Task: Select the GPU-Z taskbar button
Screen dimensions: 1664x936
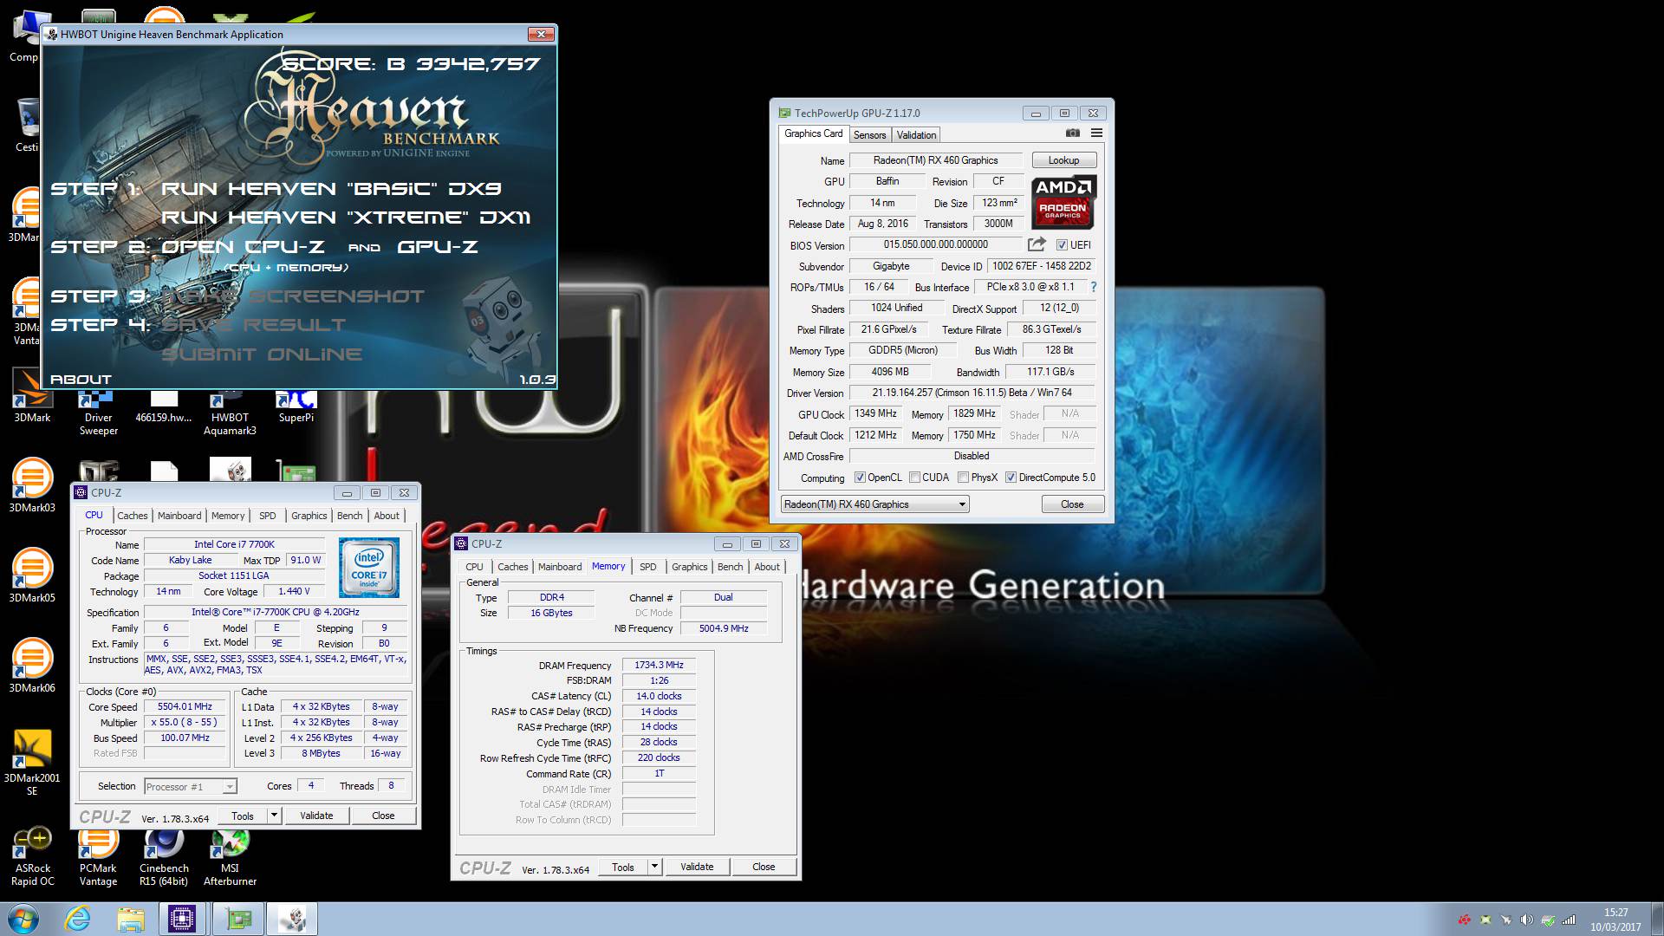Action: coord(237,919)
